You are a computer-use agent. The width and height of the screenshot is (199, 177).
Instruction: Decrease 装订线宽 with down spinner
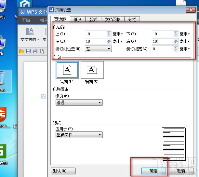(176, 50)
